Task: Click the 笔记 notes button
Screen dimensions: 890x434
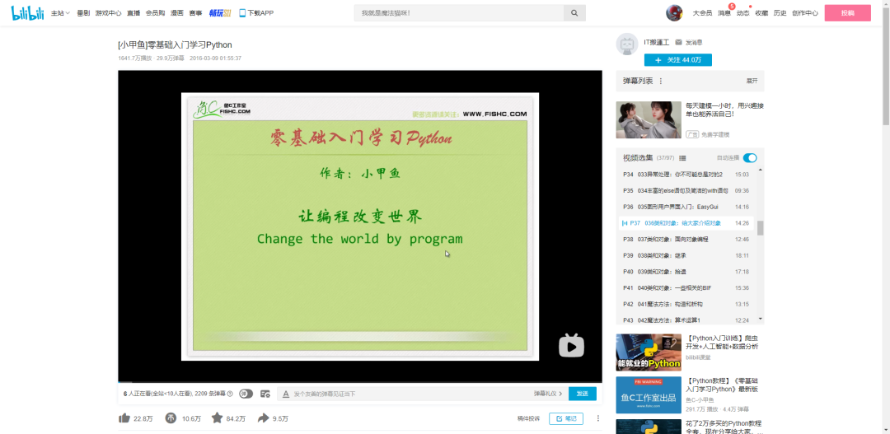Action: (x=566, y=418)
